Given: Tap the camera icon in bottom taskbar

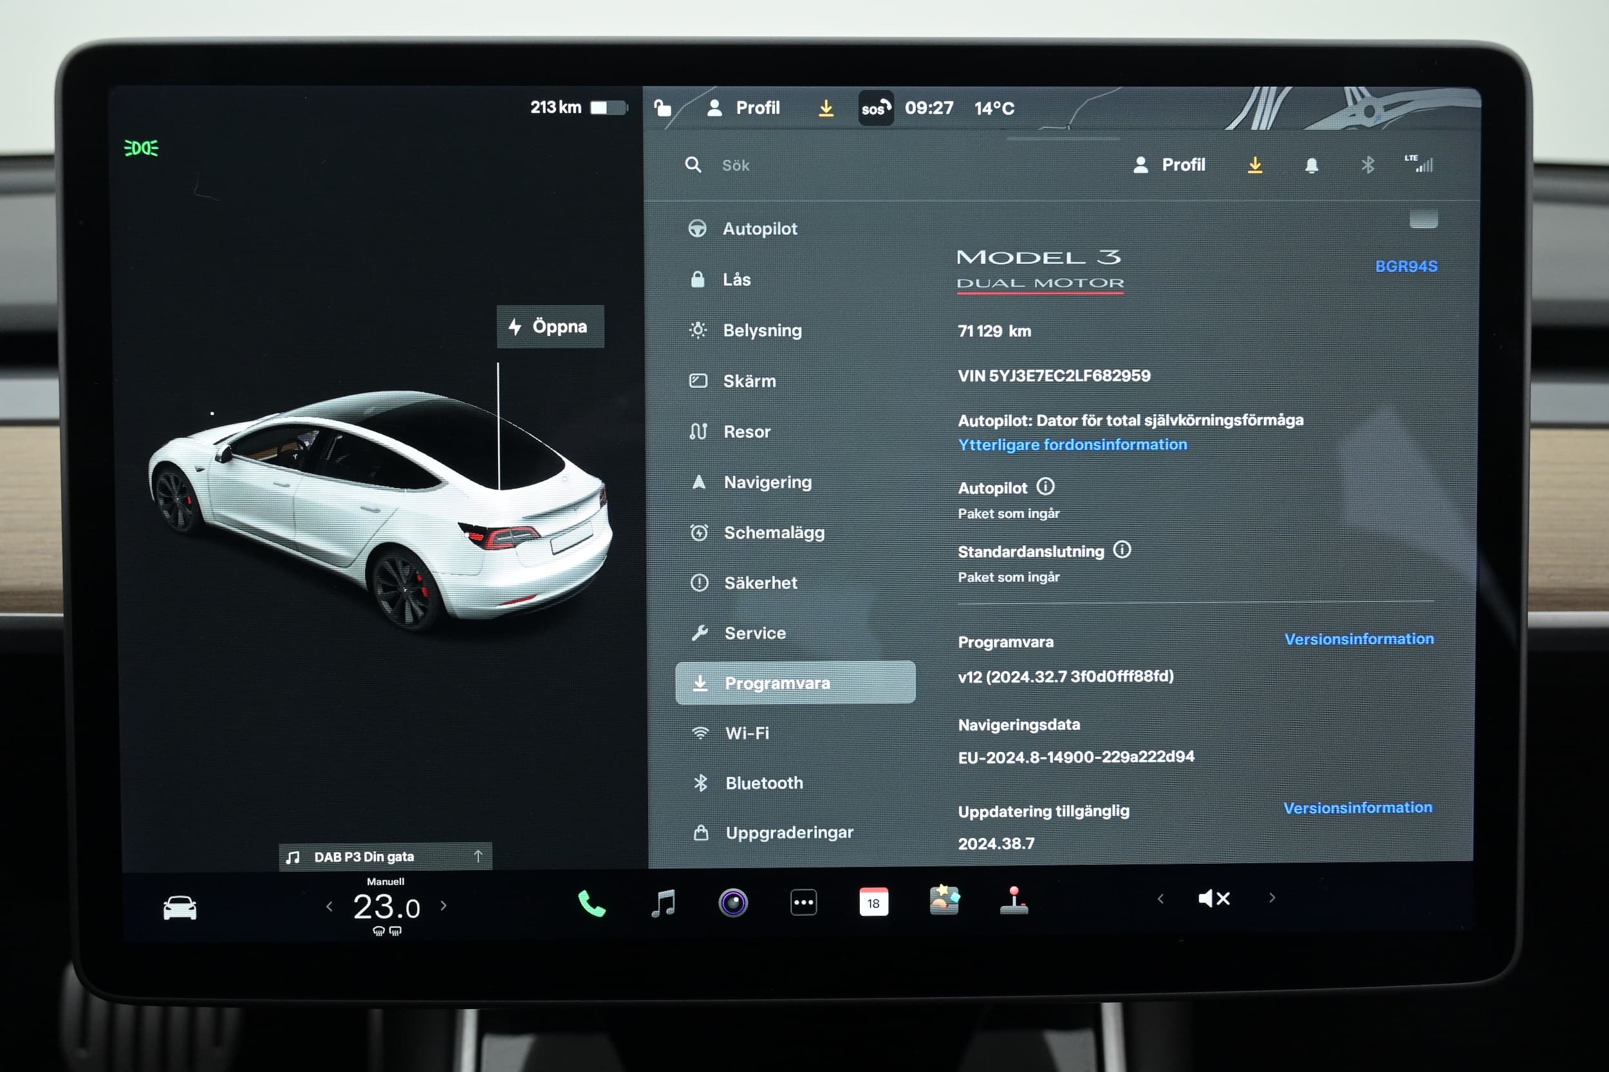Looking at the screenshot, I should pyautogui.click(x=732, y=900).
